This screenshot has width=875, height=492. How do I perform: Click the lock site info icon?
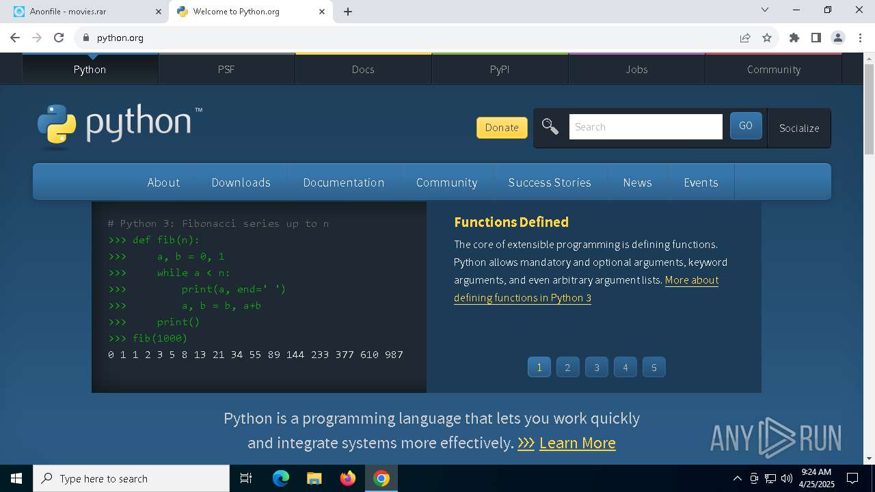point(86,38)
